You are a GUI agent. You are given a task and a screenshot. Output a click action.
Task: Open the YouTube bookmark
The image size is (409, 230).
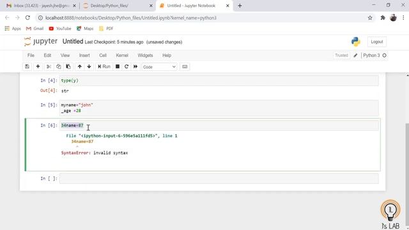pos(60,28)
